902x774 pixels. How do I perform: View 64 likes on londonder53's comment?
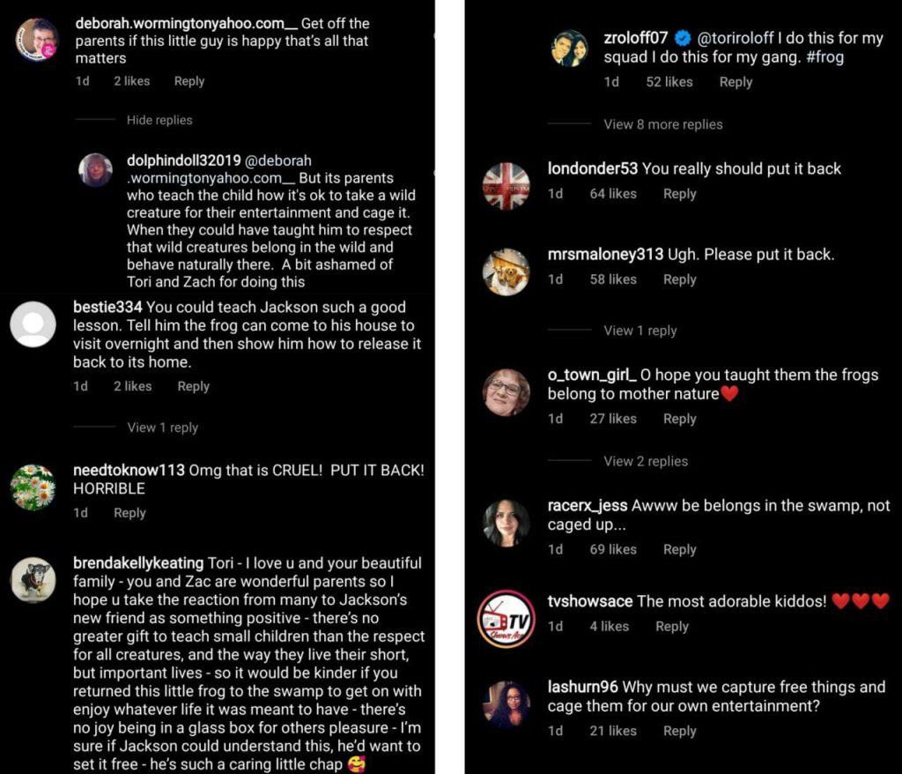[x=612, y=194]
